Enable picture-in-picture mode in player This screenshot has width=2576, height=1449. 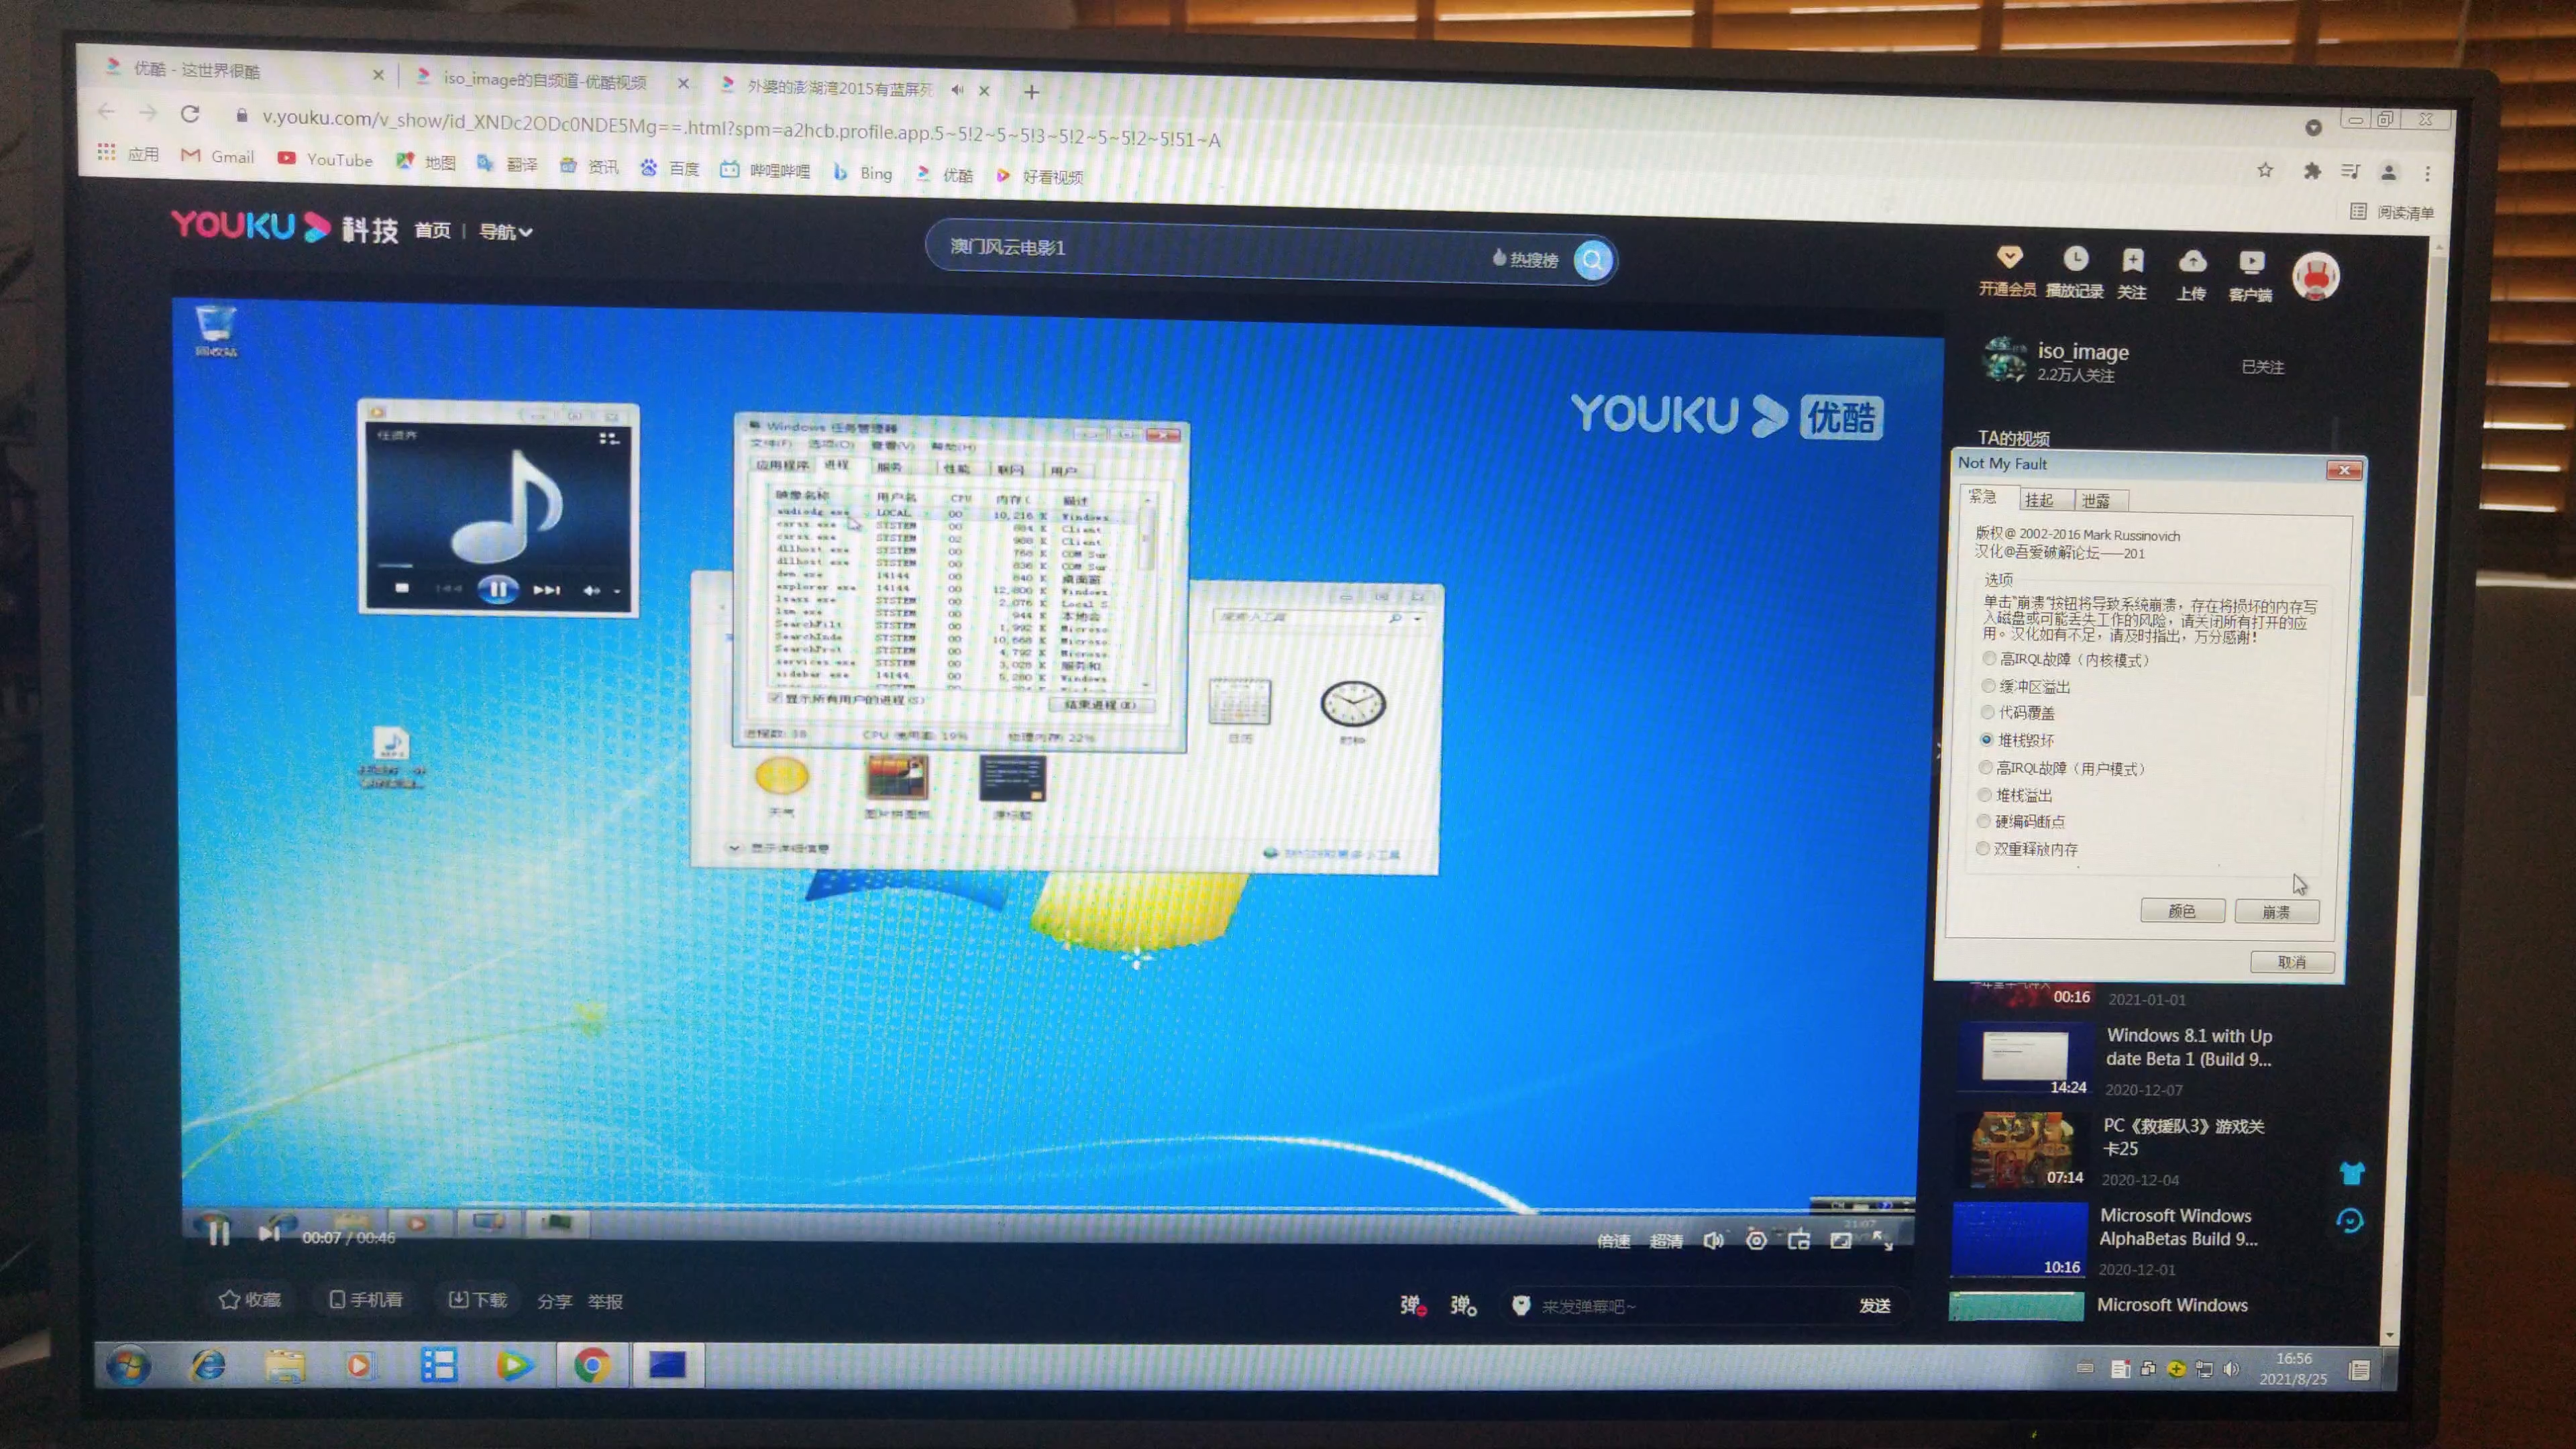[1799, 1241]
